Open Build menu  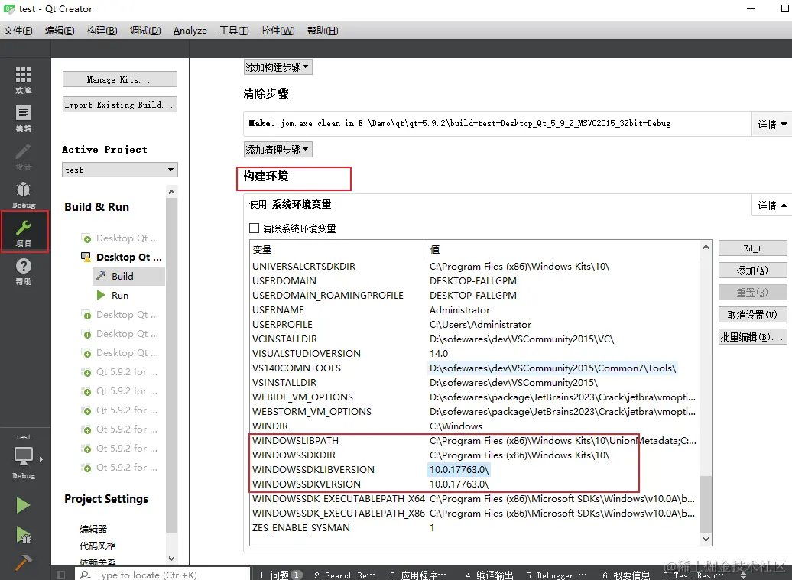(x=102, y=31)
